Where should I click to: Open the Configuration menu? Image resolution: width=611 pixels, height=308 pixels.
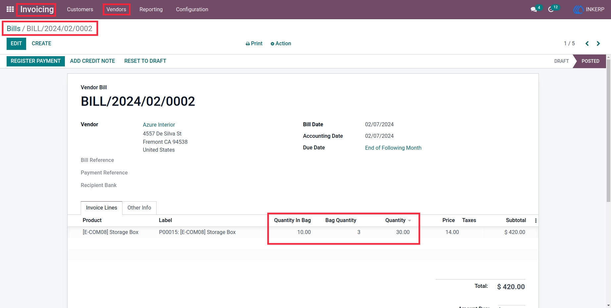(x=192, y=10)
